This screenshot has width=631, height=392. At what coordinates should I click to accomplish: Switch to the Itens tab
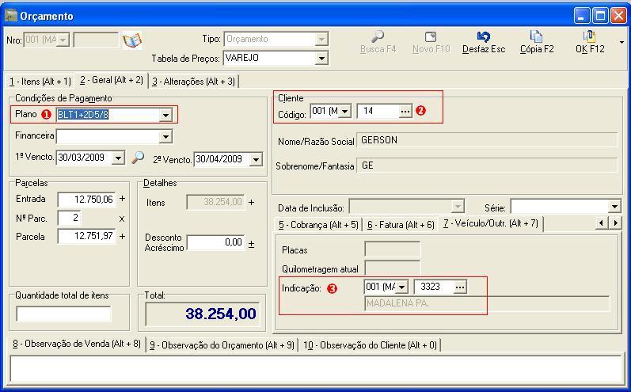[40, 81]
